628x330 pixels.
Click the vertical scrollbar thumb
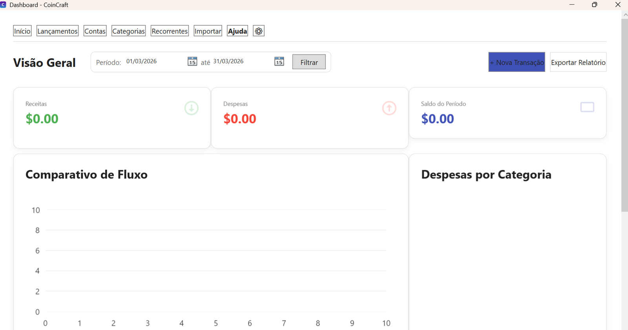(x=624, y=114)
